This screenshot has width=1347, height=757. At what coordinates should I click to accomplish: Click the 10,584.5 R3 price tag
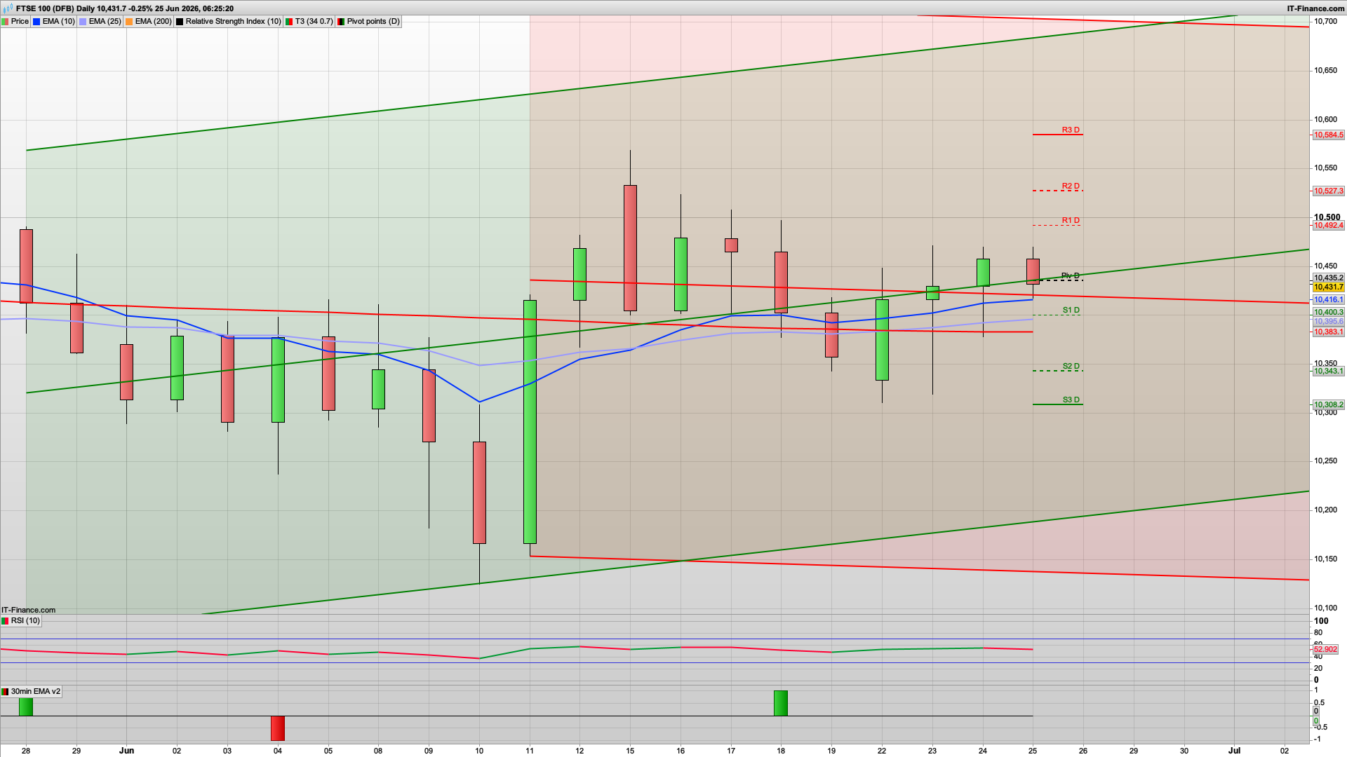tap(1329, 135)
